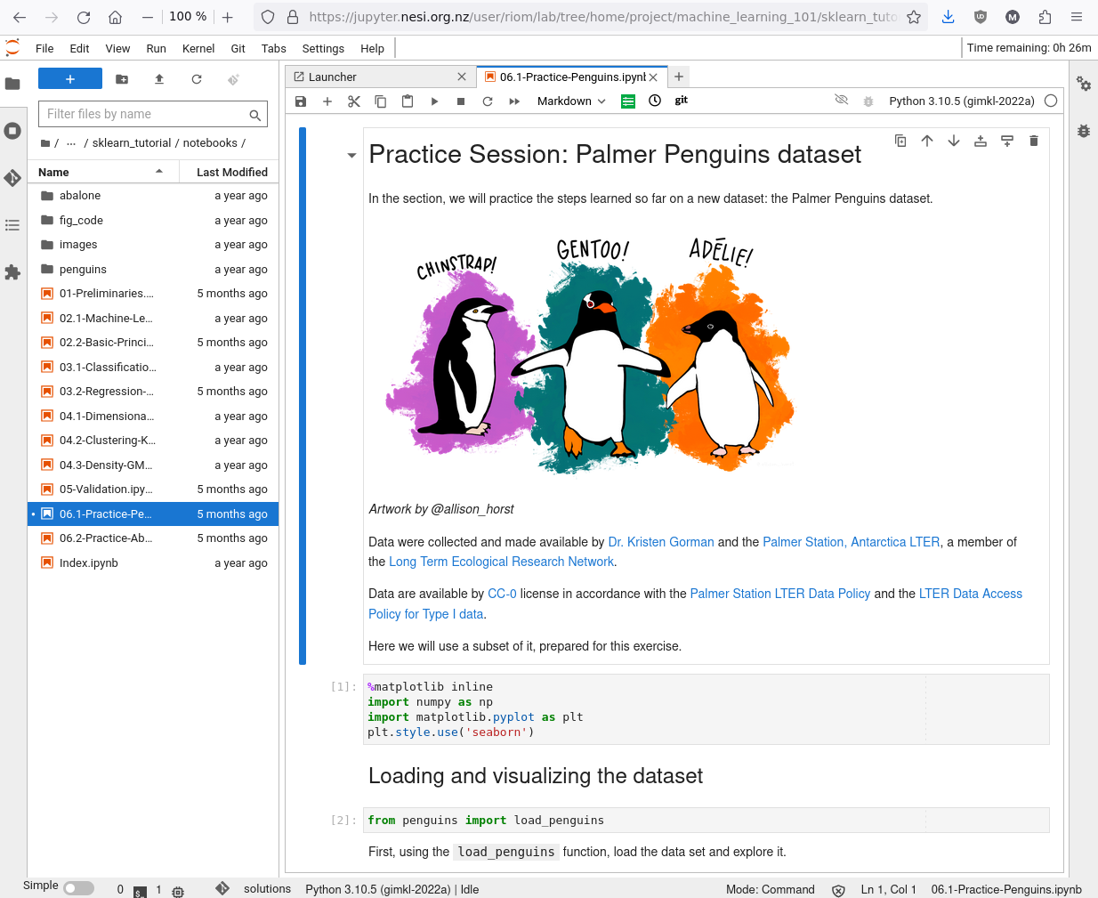Viewport: 1098px width, 898px height.
Task: Open the Git sidebar panel icon
Action: click(12, 177)
